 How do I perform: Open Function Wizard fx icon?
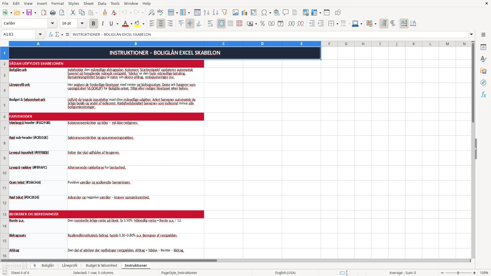point(51,34)
